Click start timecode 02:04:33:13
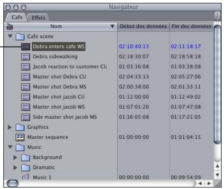This screenshot has width=224, height=189. [x=134, y=77]
